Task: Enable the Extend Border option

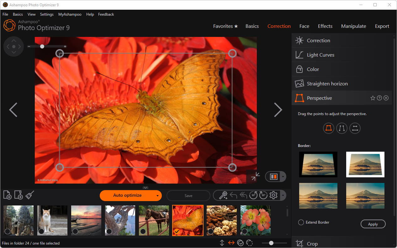Action: click(301, 222)
